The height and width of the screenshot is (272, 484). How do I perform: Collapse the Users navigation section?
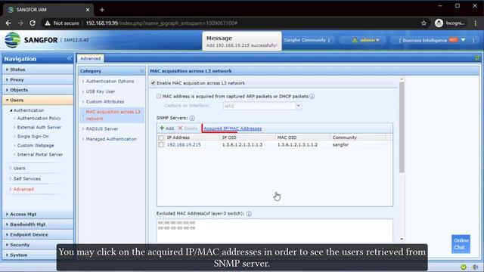click(38, 100)
